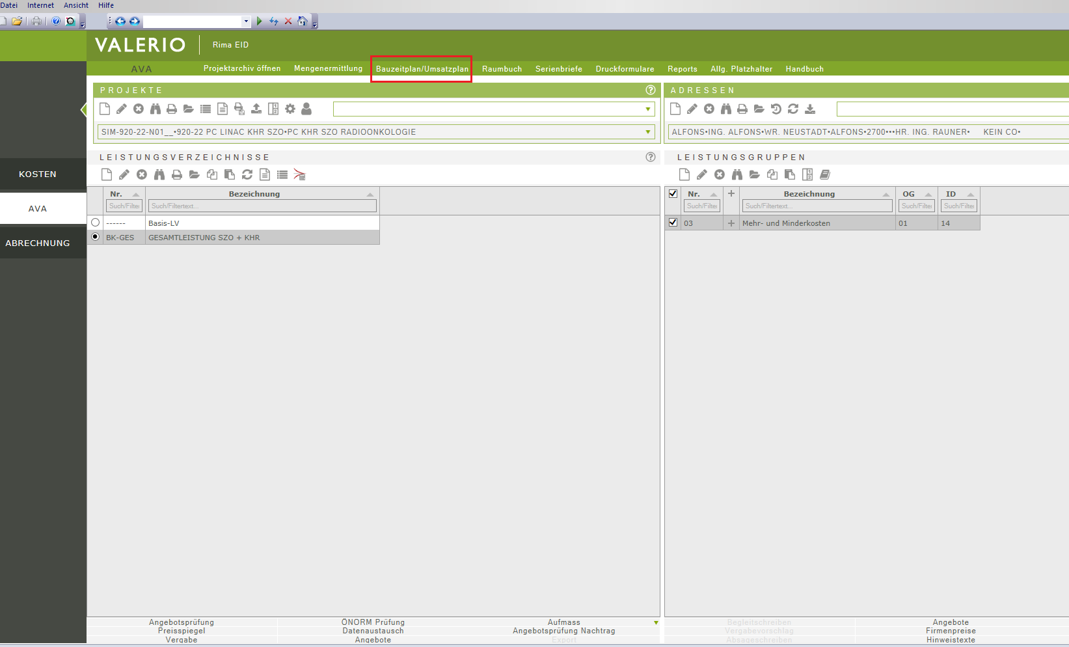
Task: Expand the Mehr- und Minderkosten row plus
Action: click(x=731, y=223)
